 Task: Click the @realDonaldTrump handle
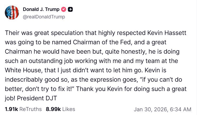[44, 17]
